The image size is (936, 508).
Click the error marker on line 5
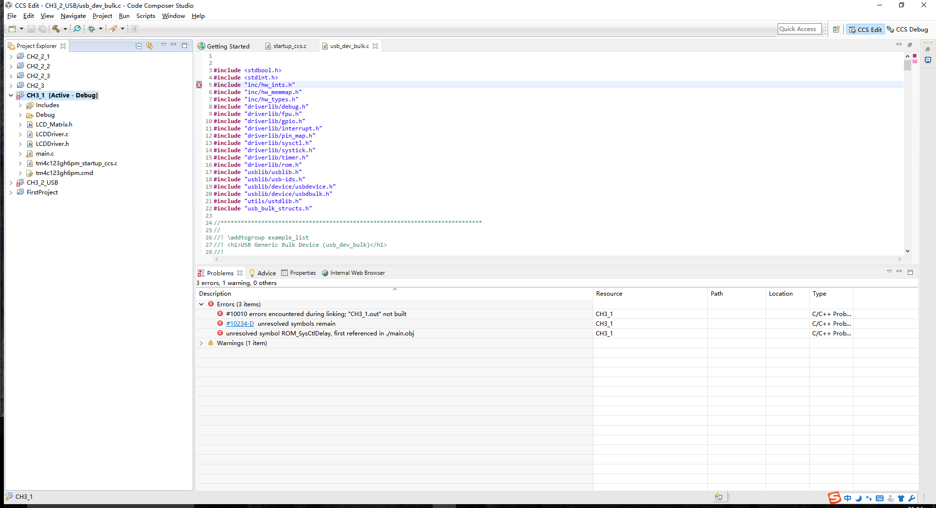coord(199,85)
